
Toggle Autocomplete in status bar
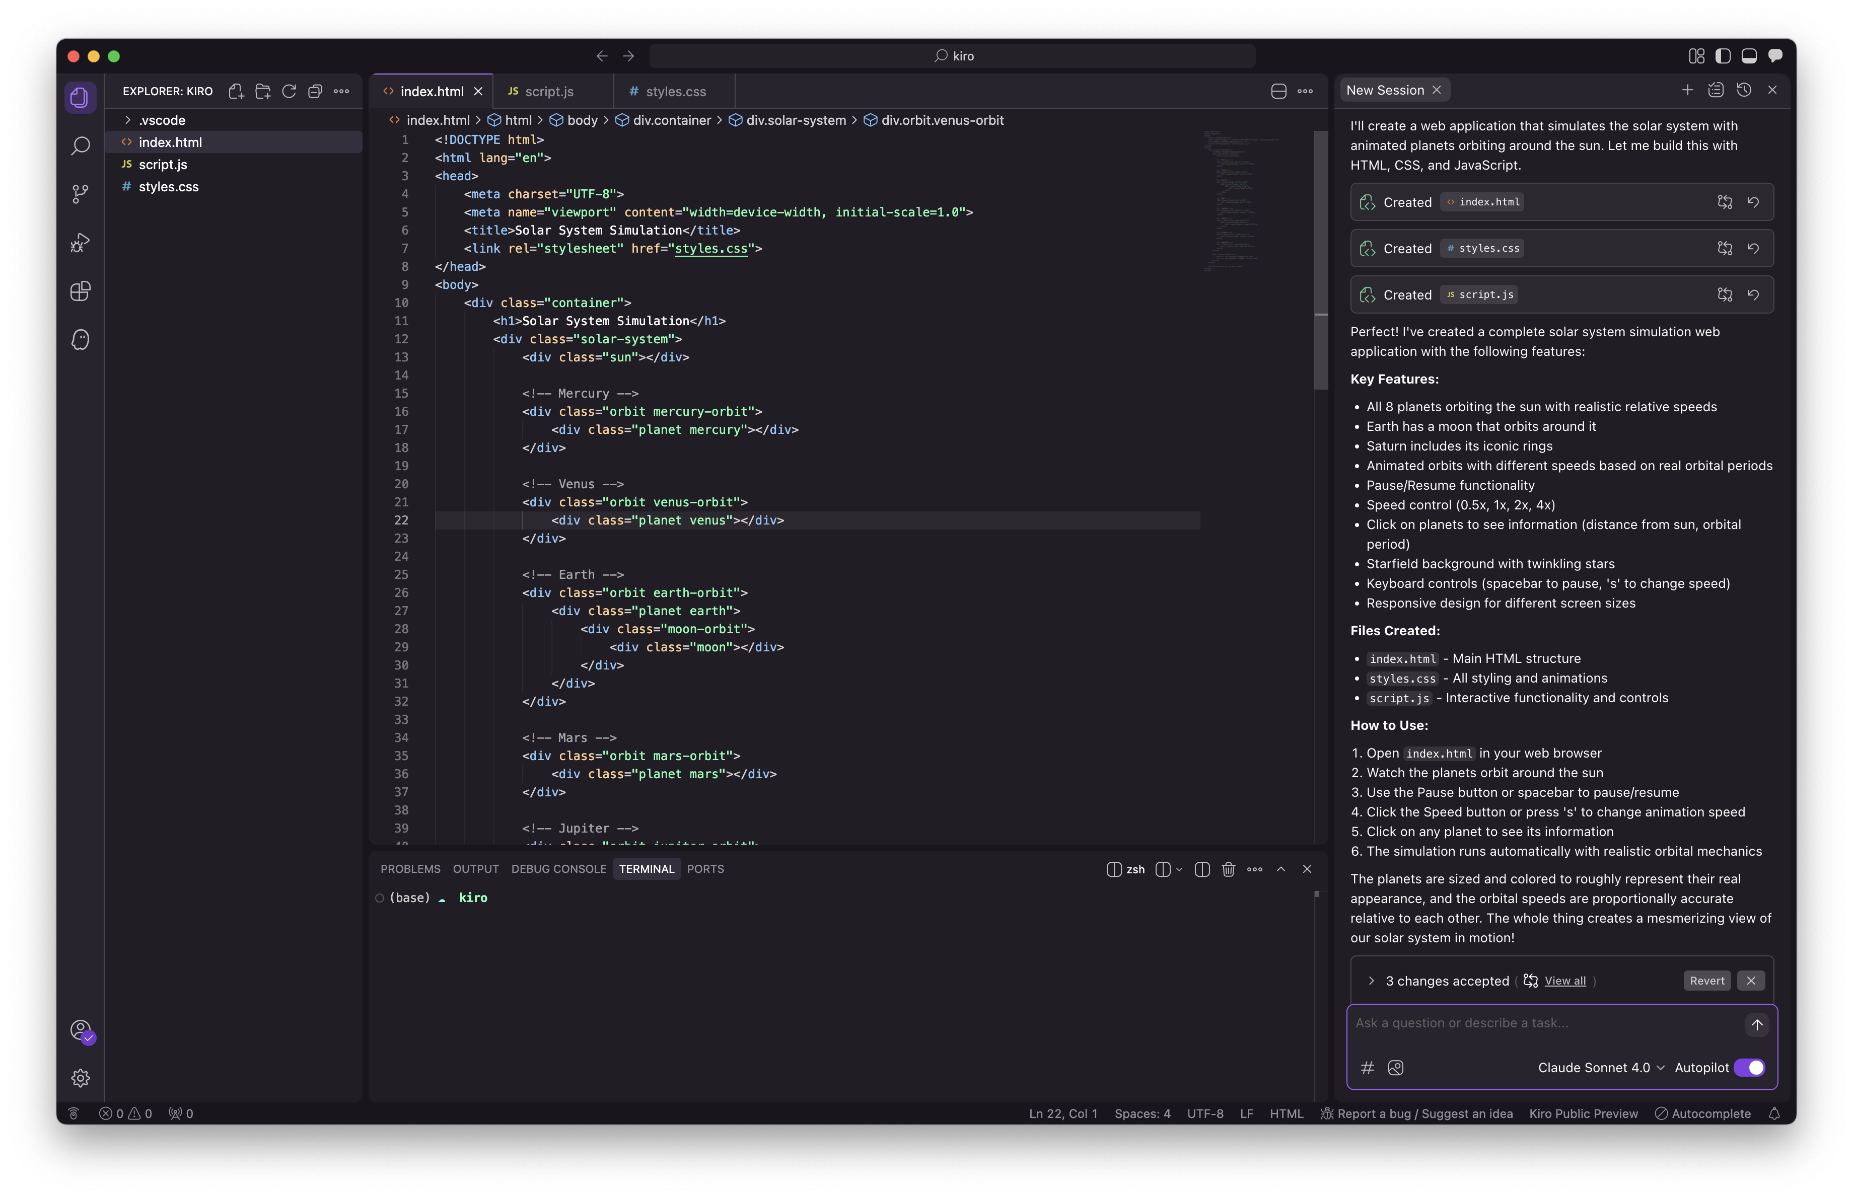1703,1113
